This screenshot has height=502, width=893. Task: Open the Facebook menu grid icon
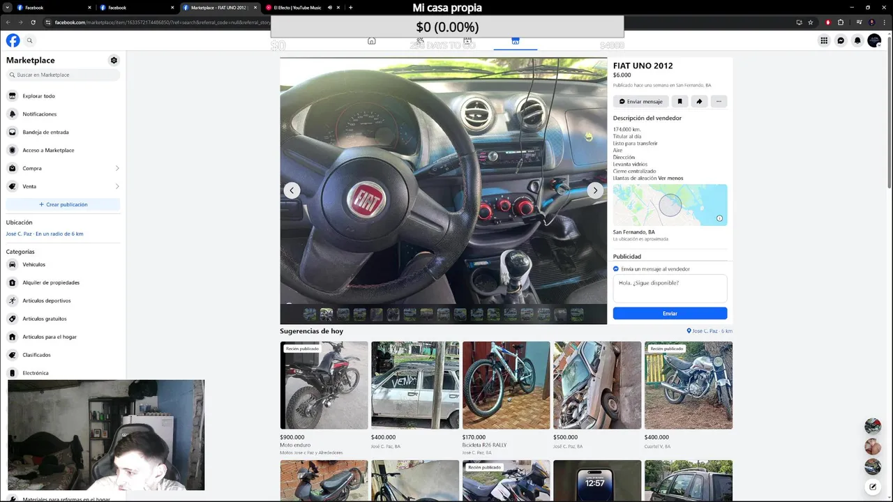coord(824,40)
